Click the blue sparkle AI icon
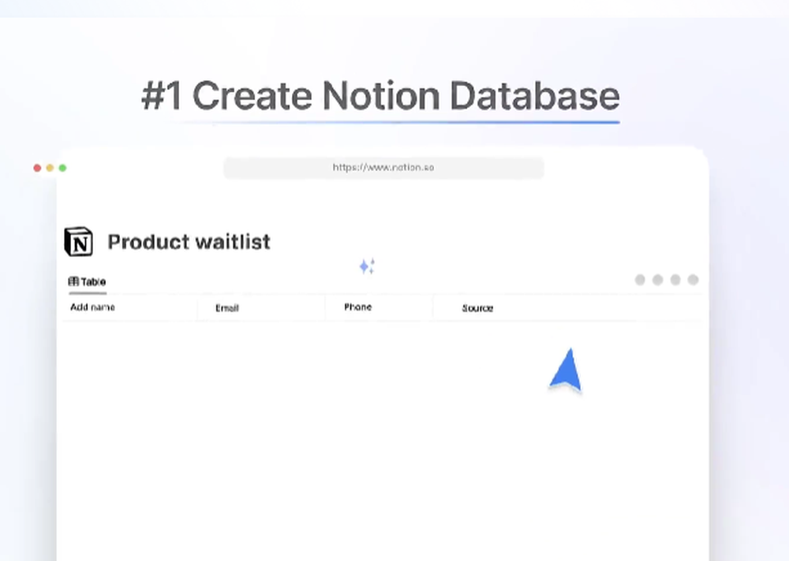The image size is (789, 561). coord(367,266)
